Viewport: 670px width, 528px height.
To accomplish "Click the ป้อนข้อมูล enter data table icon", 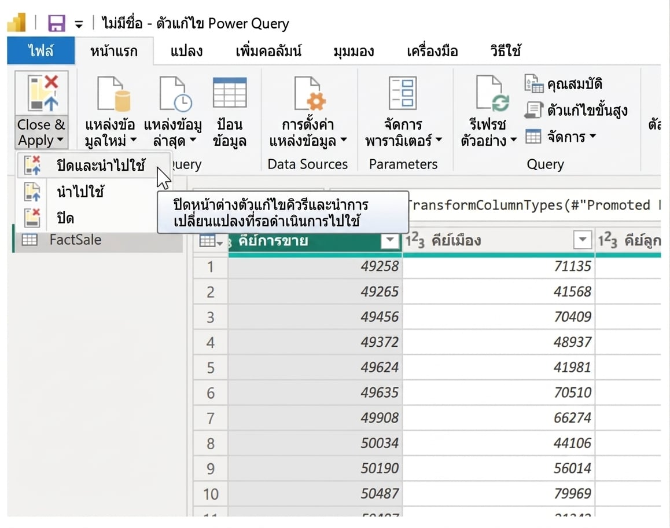I will pos(230,93).
